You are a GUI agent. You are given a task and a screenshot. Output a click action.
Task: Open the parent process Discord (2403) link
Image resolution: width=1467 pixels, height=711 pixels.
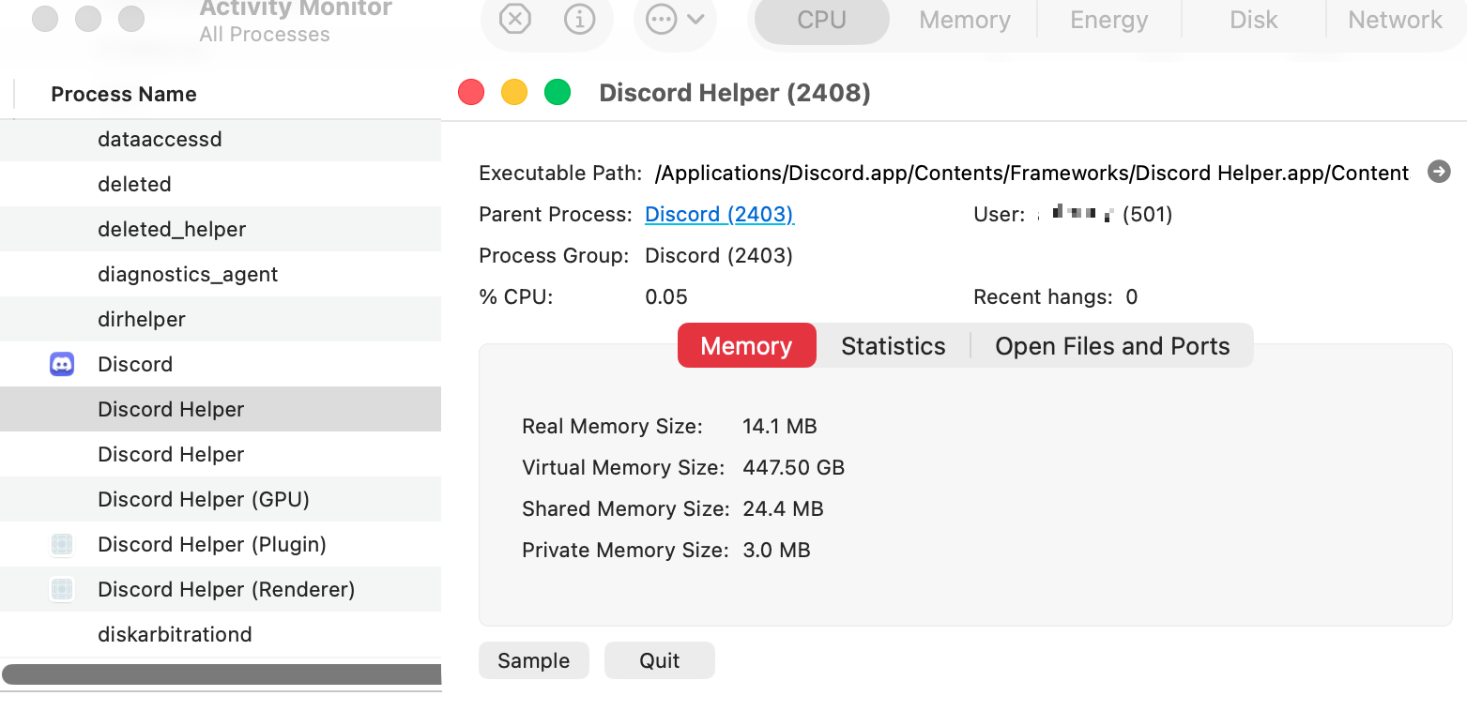click(x=719, y=214)
